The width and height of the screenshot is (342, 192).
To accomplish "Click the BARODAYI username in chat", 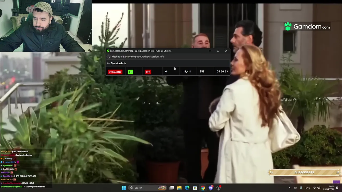I will click(8, 169).
